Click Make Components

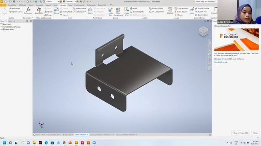pyautogui.click(x=118, y=12)
